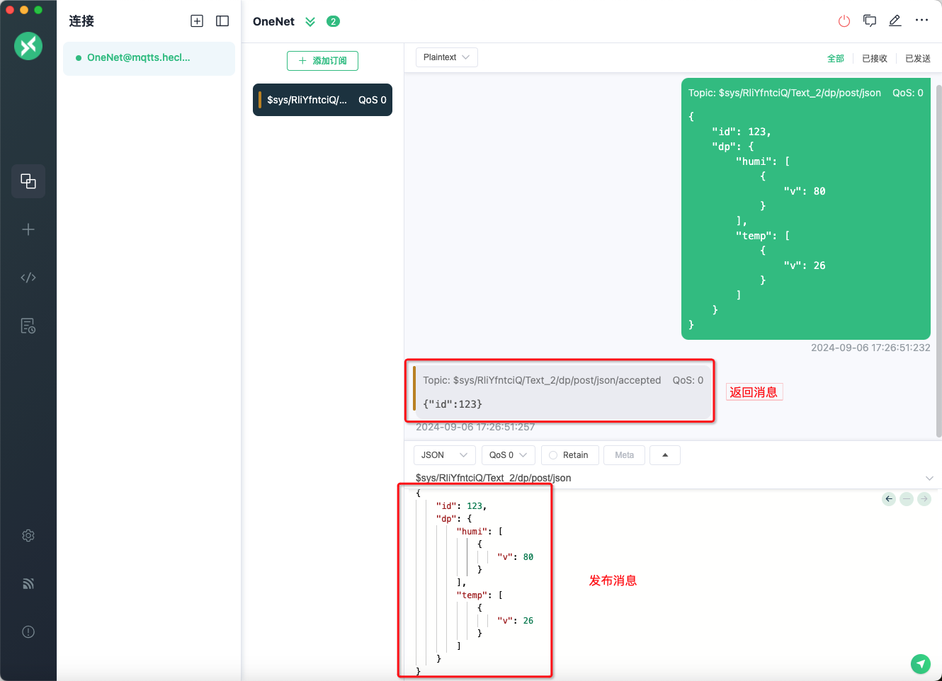Open settings gear in sidebar
Image resolution: width=942 pixels, height=681 pixels.
click(28, 536)
